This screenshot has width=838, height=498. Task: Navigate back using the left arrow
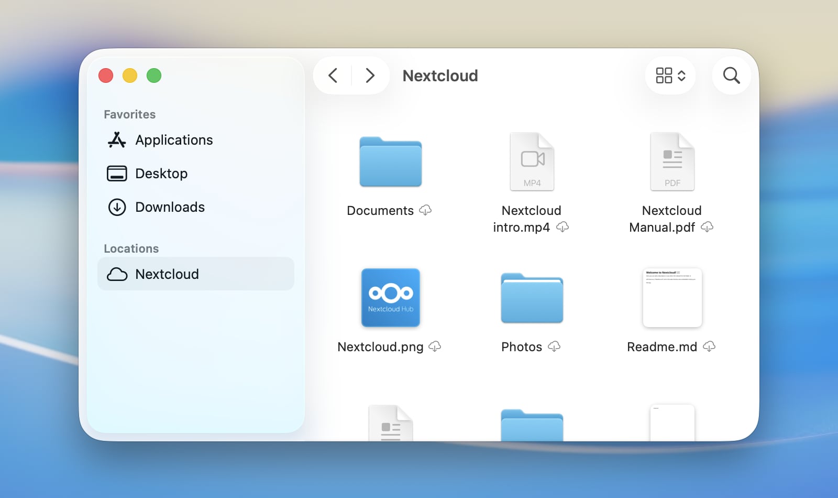click(333, 75)
